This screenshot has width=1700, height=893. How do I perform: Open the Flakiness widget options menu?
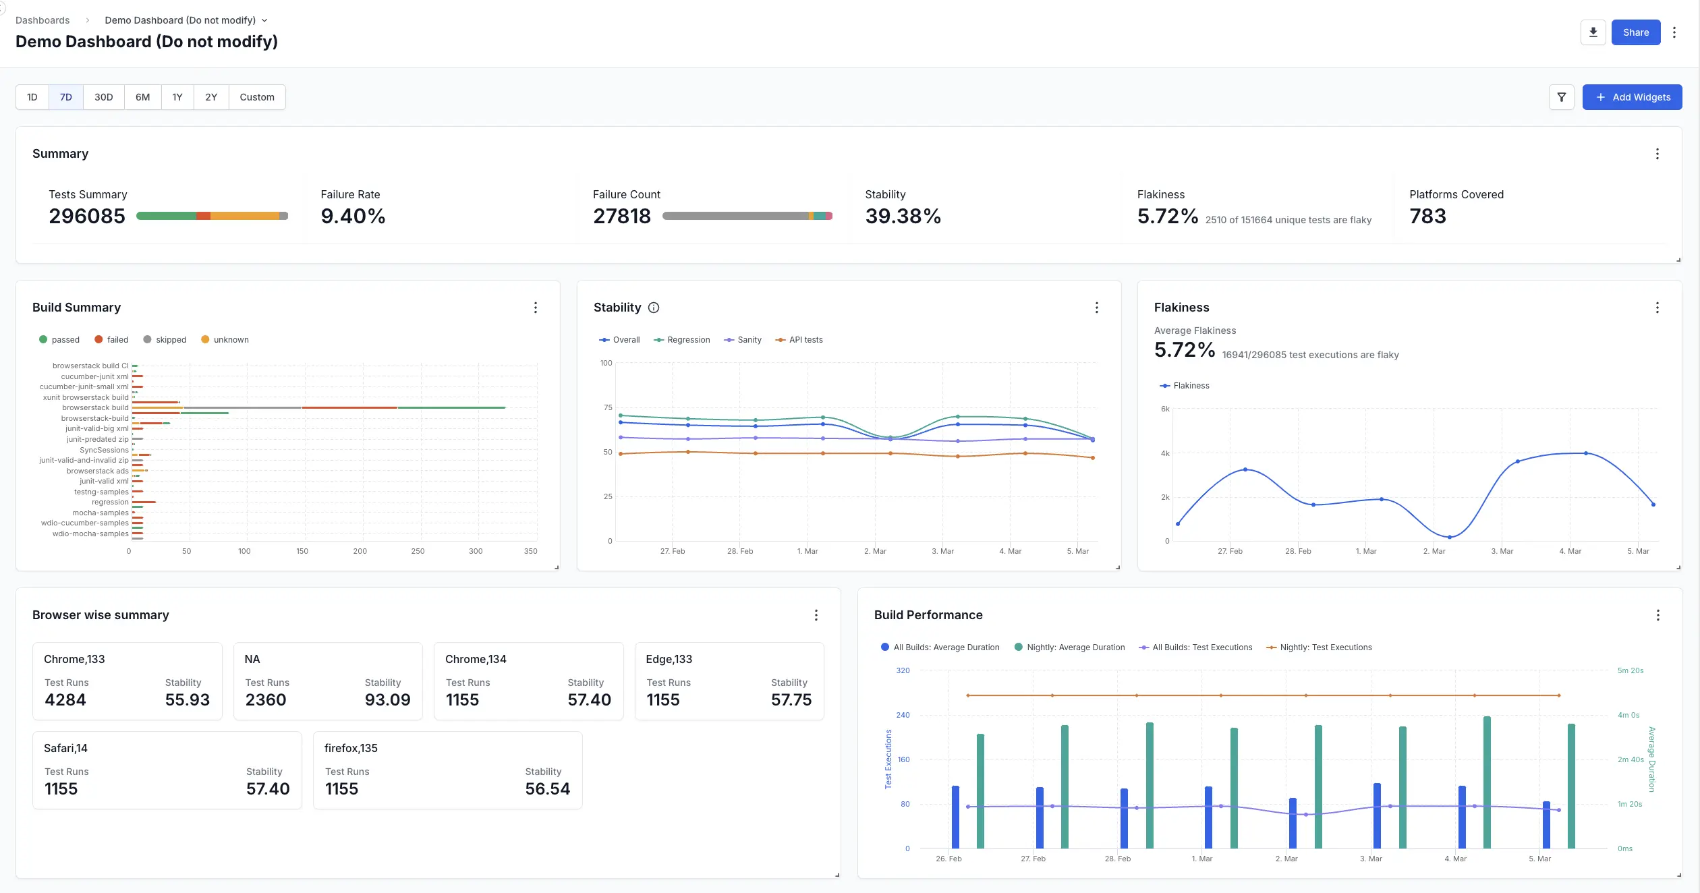click(x=1657, y=308)
